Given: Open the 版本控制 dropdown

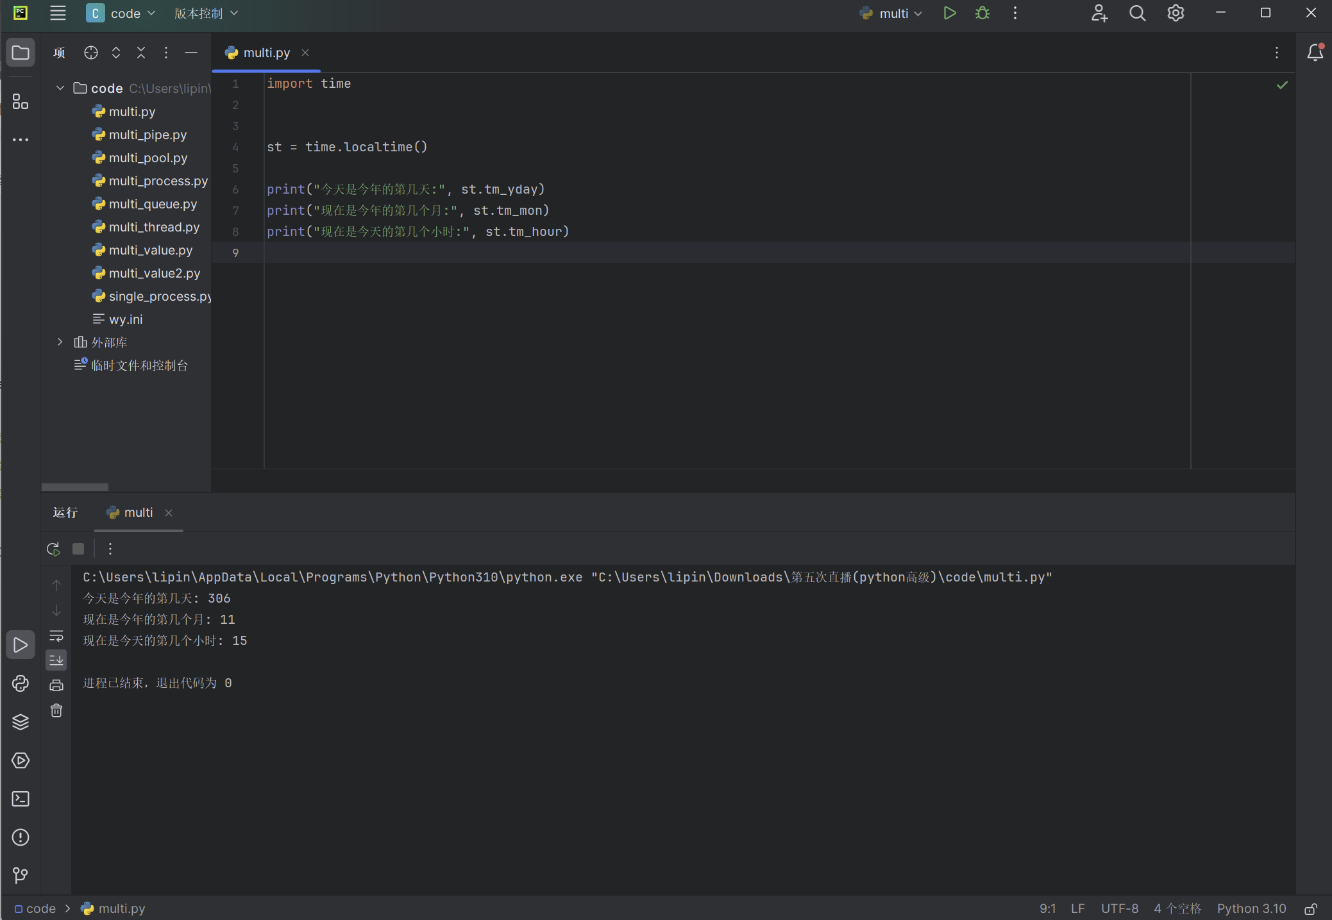Looking at the screenshot, I should click(206, 13).
